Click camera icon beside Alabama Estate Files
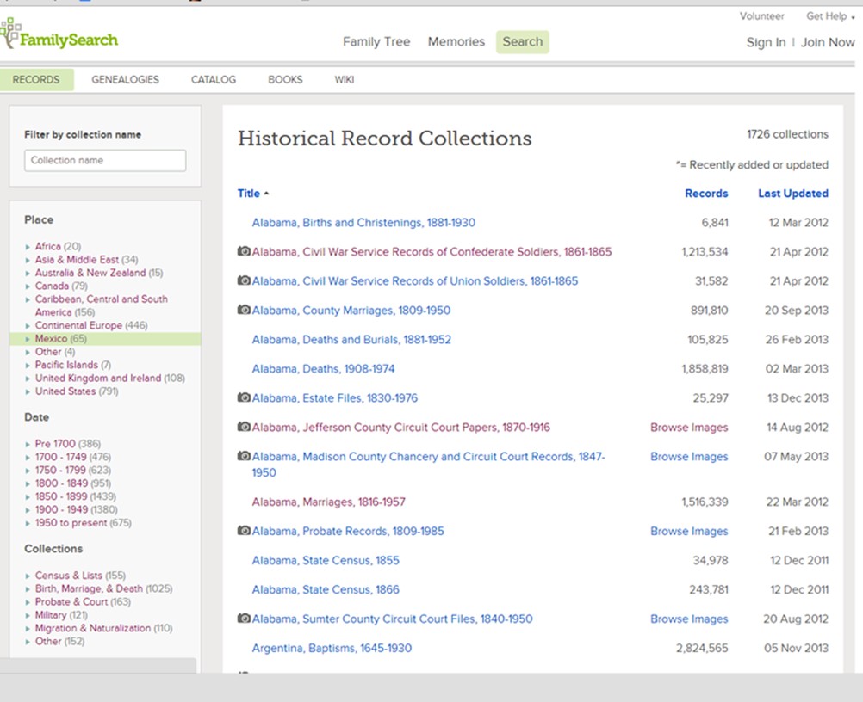Image resolution: width=863 pixels, height=702 pixels. pos(244,397)
